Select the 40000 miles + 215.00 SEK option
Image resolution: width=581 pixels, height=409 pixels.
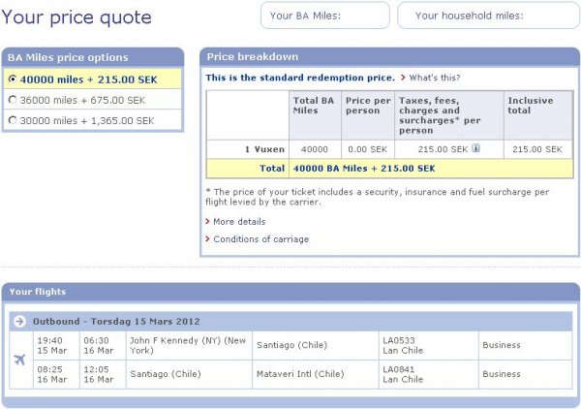coord(13,79)
